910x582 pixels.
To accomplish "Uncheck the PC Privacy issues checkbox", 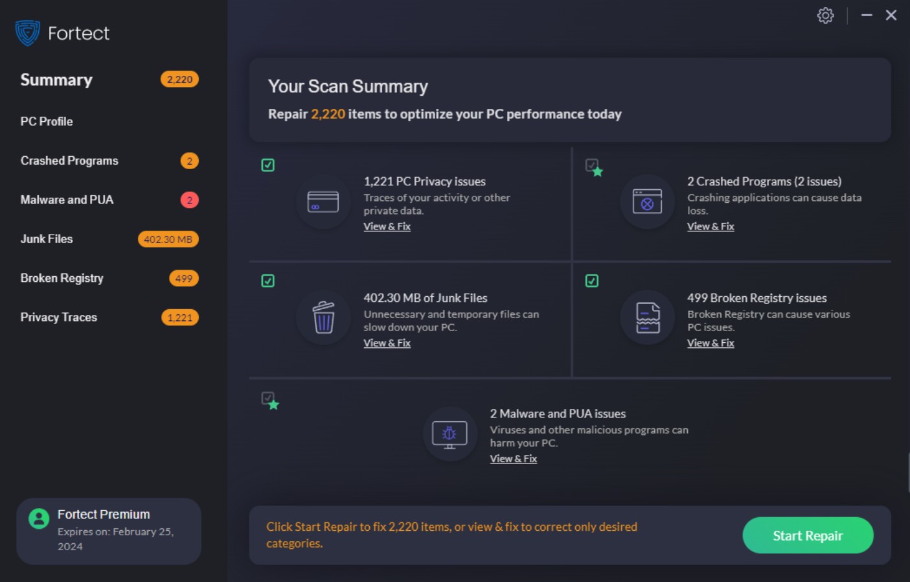I will click(268, 165).
